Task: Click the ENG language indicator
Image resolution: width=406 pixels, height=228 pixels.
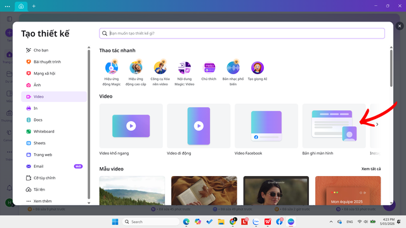Action: click(350, 222)
